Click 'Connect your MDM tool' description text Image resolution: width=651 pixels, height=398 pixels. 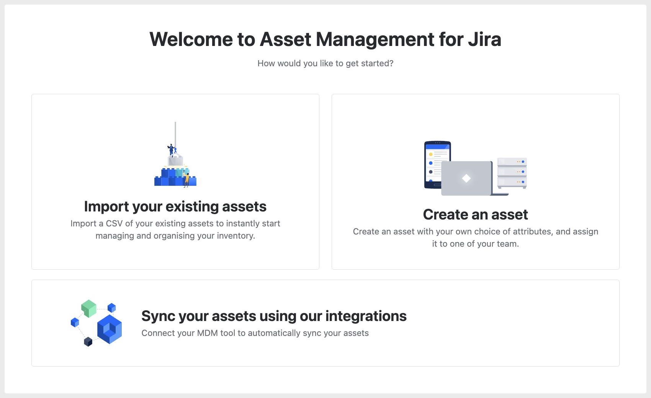[x=255, y=333]
